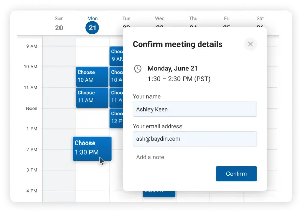Click the partially hidden Wednesday slot below dialog
The height and width of the screenshot is (213, 302).
pyautogui.click(x=159, y=194)
